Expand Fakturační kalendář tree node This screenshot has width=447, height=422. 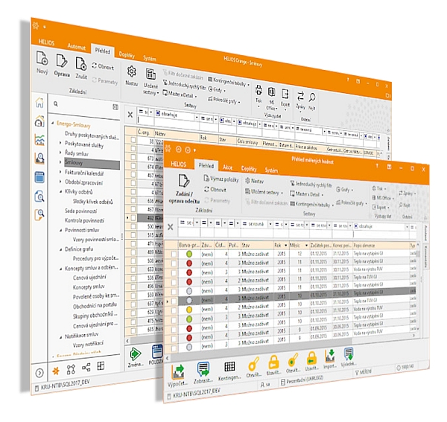60,172
